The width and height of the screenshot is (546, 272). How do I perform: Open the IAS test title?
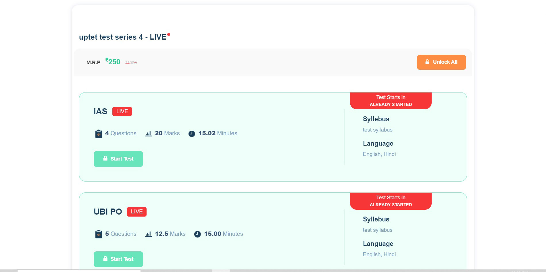100,111
